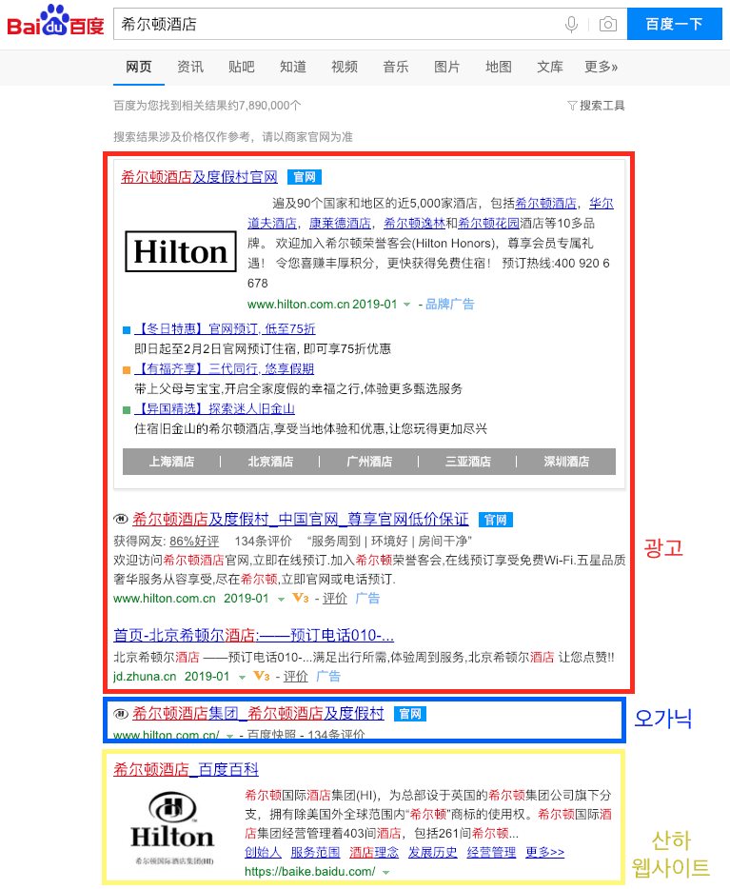
Task: Click the 北京酒店 button
Action: pyautogui.click(x=270, y=462)
